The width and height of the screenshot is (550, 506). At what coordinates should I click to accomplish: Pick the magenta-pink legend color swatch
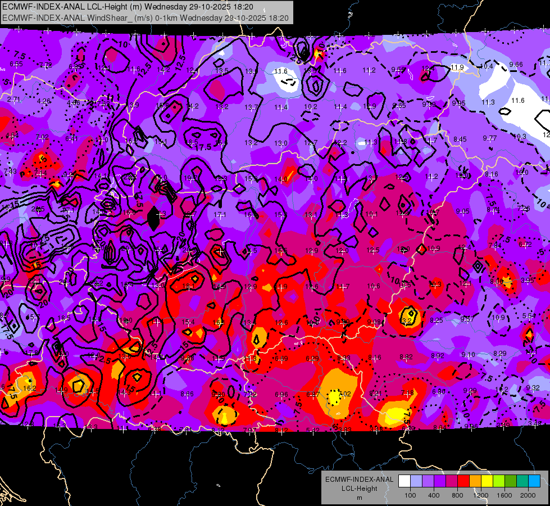point(452,481)
